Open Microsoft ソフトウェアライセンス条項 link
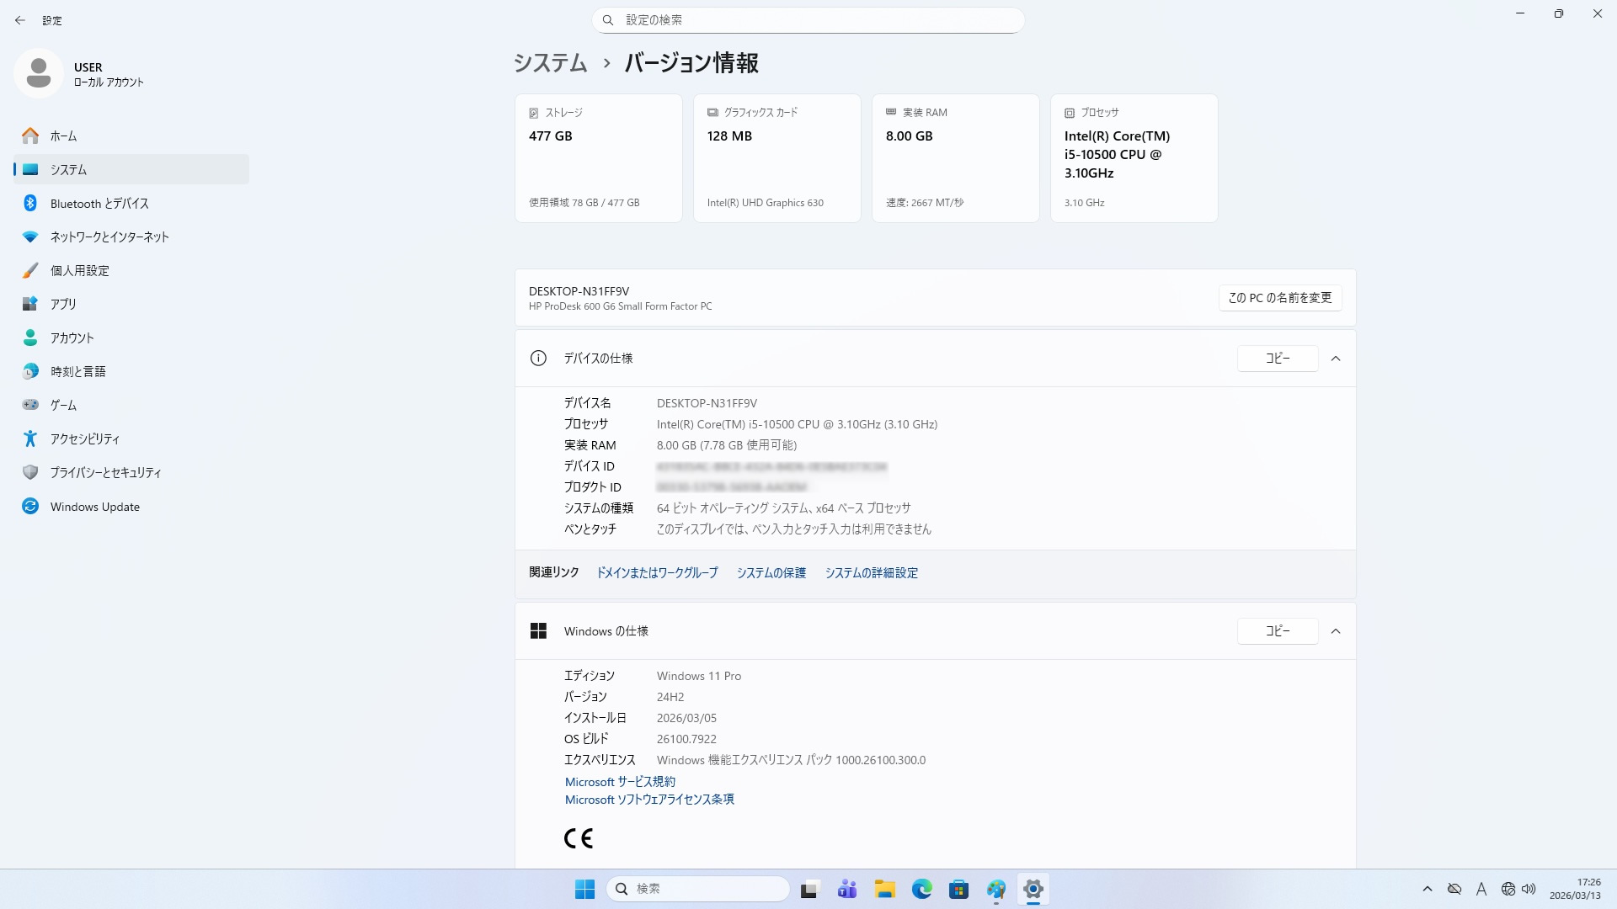 (x=649, y=800)
